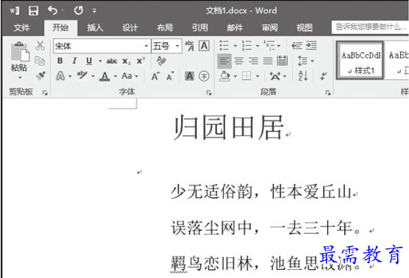
Task: Open the Asian layout icon menu
Action: (278, 76)
